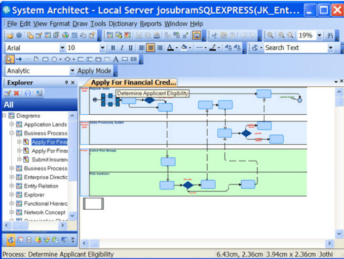Expand the Application Lands tree node
The image size is (344, 259).
(x=12, y=124)
